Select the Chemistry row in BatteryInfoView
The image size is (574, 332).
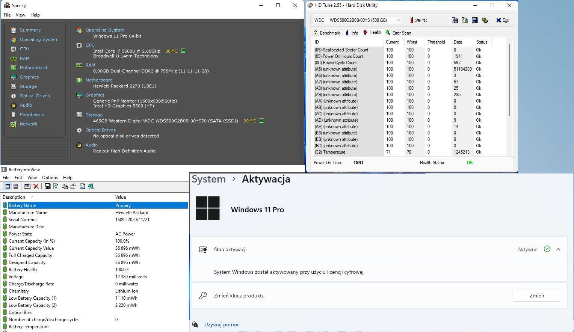point(94,291)
